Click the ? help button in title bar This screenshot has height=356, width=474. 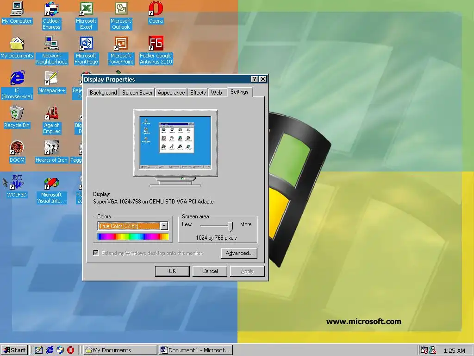[255, 79]
